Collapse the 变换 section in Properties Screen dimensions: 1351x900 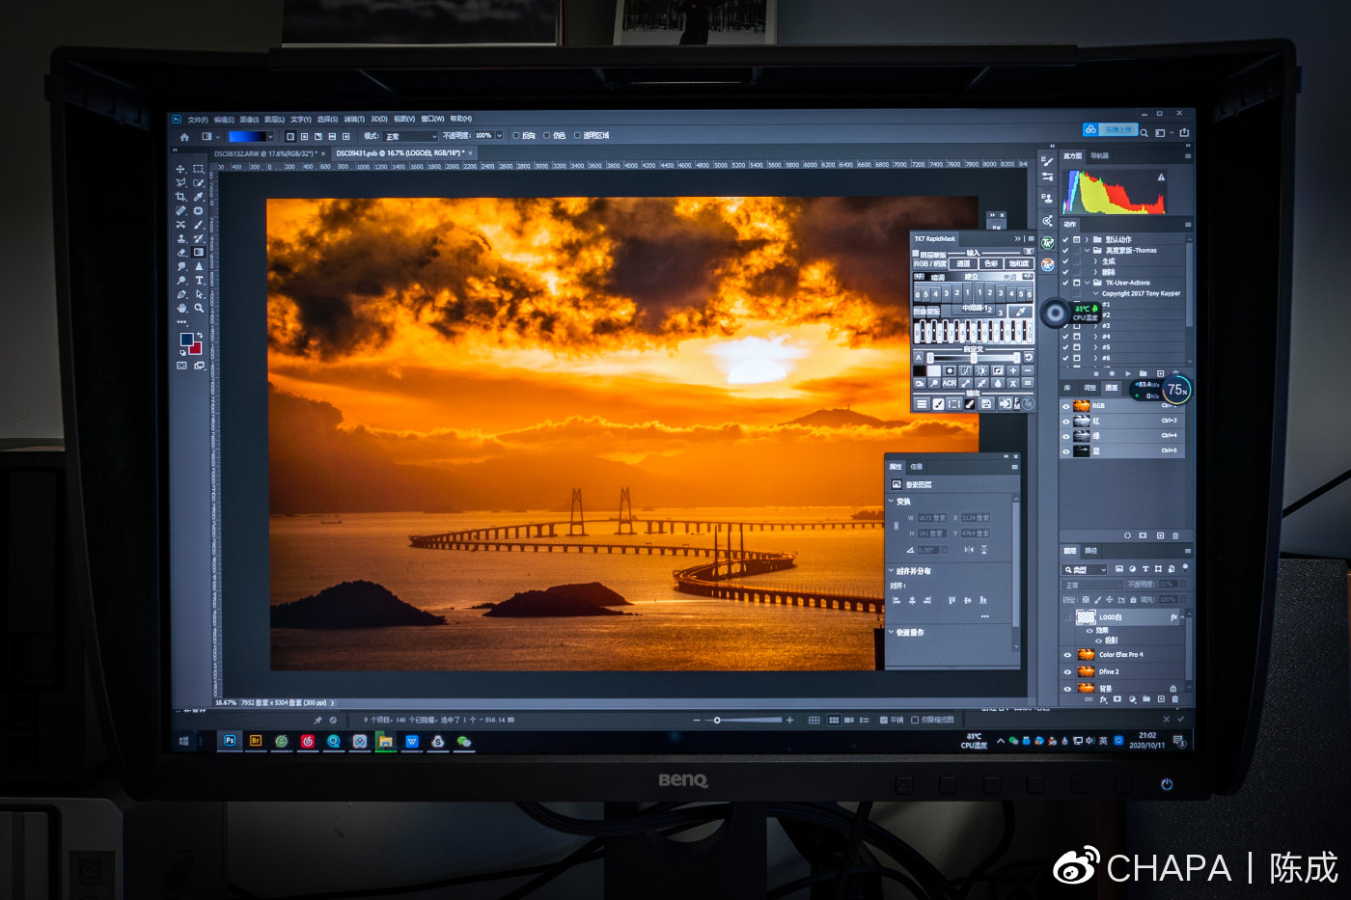891,502
